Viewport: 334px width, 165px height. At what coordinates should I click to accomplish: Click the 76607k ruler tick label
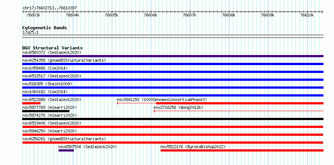pyautogui.click(x=190, y=15)
